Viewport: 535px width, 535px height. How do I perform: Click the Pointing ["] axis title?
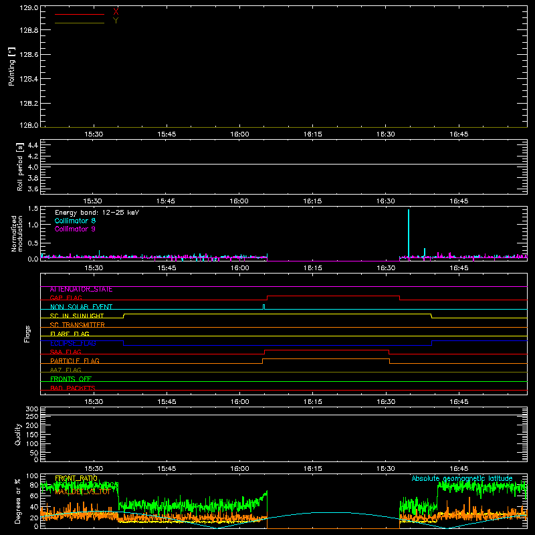pos(12,67)
